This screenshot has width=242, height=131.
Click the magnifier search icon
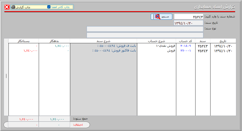(157, 17)
